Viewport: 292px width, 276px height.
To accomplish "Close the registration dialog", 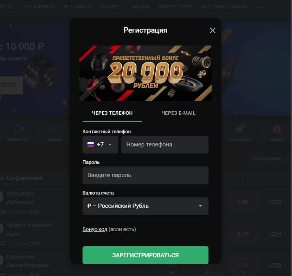I will tap(212, 30).
